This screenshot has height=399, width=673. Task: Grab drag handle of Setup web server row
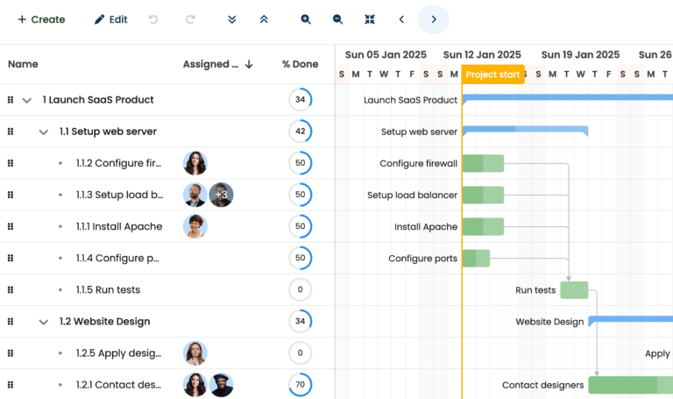11,132
